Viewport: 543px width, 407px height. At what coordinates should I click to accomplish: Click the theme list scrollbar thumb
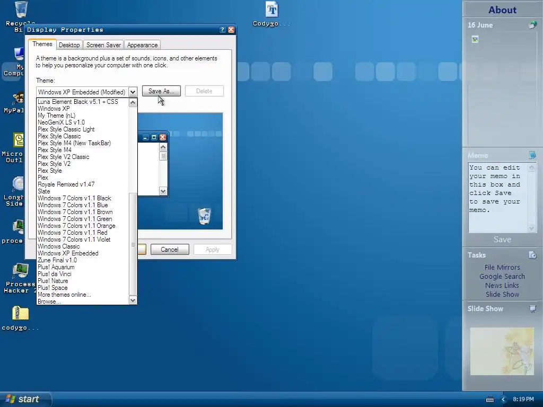pos(133,244)
